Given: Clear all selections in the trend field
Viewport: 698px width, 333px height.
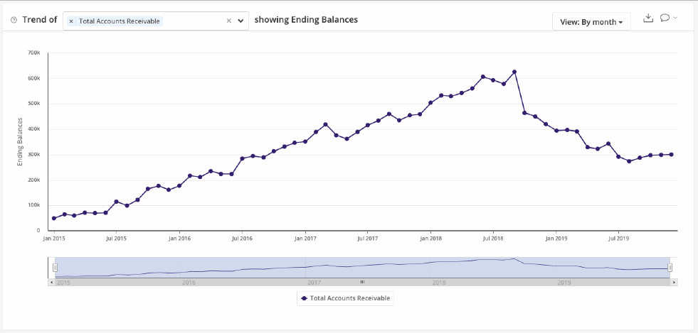Looking at the screenshot, I should [x=229, y=21].
